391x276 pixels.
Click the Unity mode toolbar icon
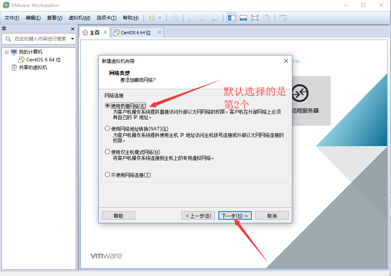pos(267,18)
